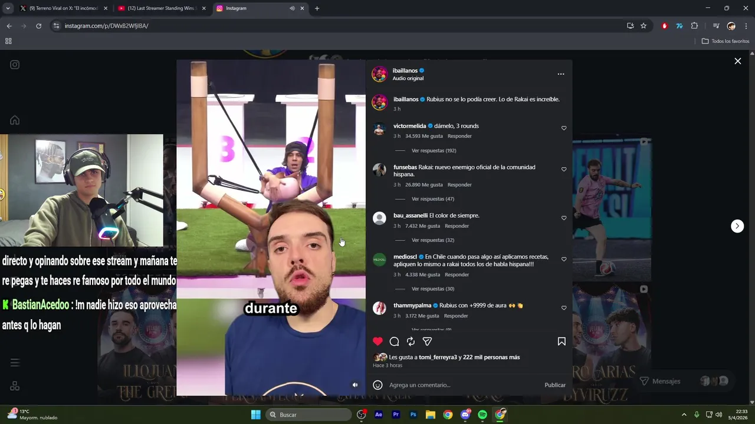
Task: Open tomi_ferreyra3 in the likes line
Action: point(438,357)
